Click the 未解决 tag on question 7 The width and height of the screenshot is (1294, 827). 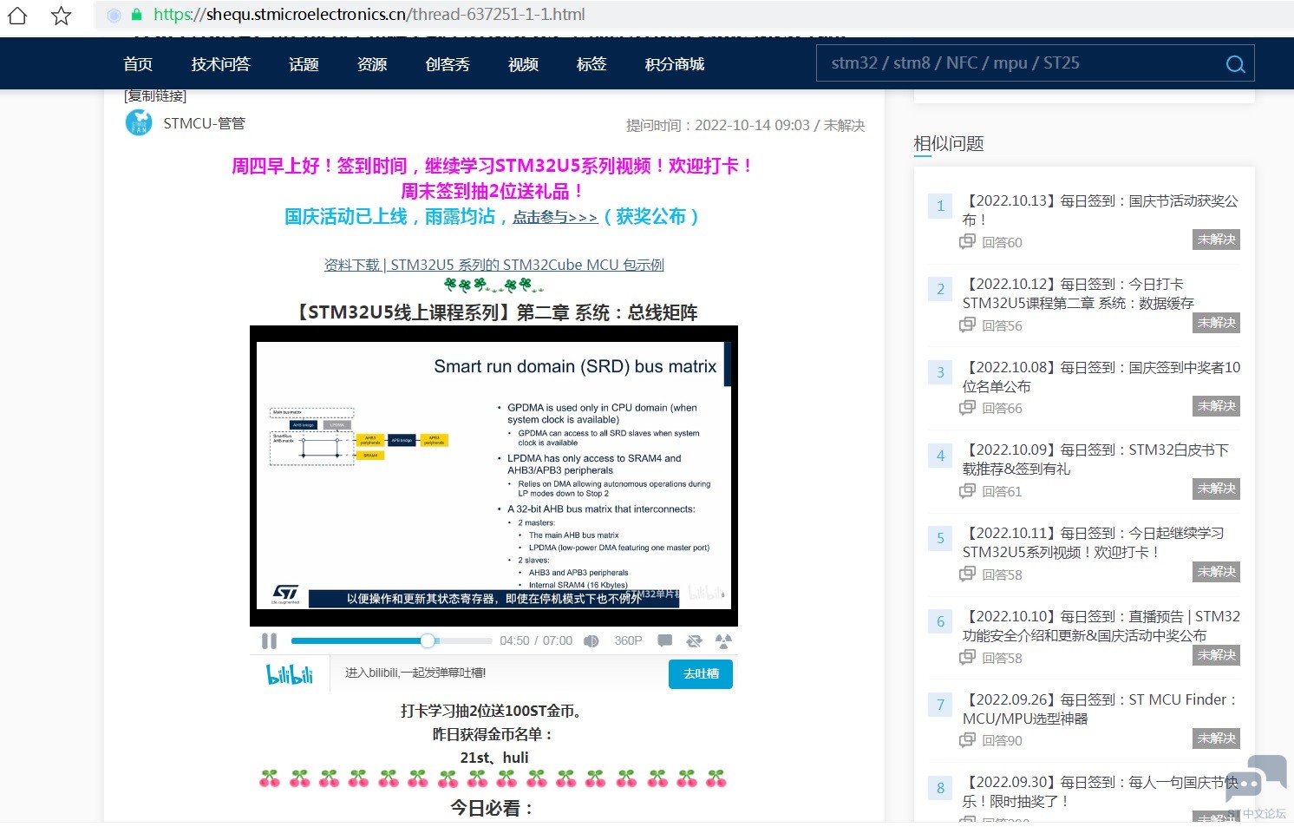[x=1216, y=738]
